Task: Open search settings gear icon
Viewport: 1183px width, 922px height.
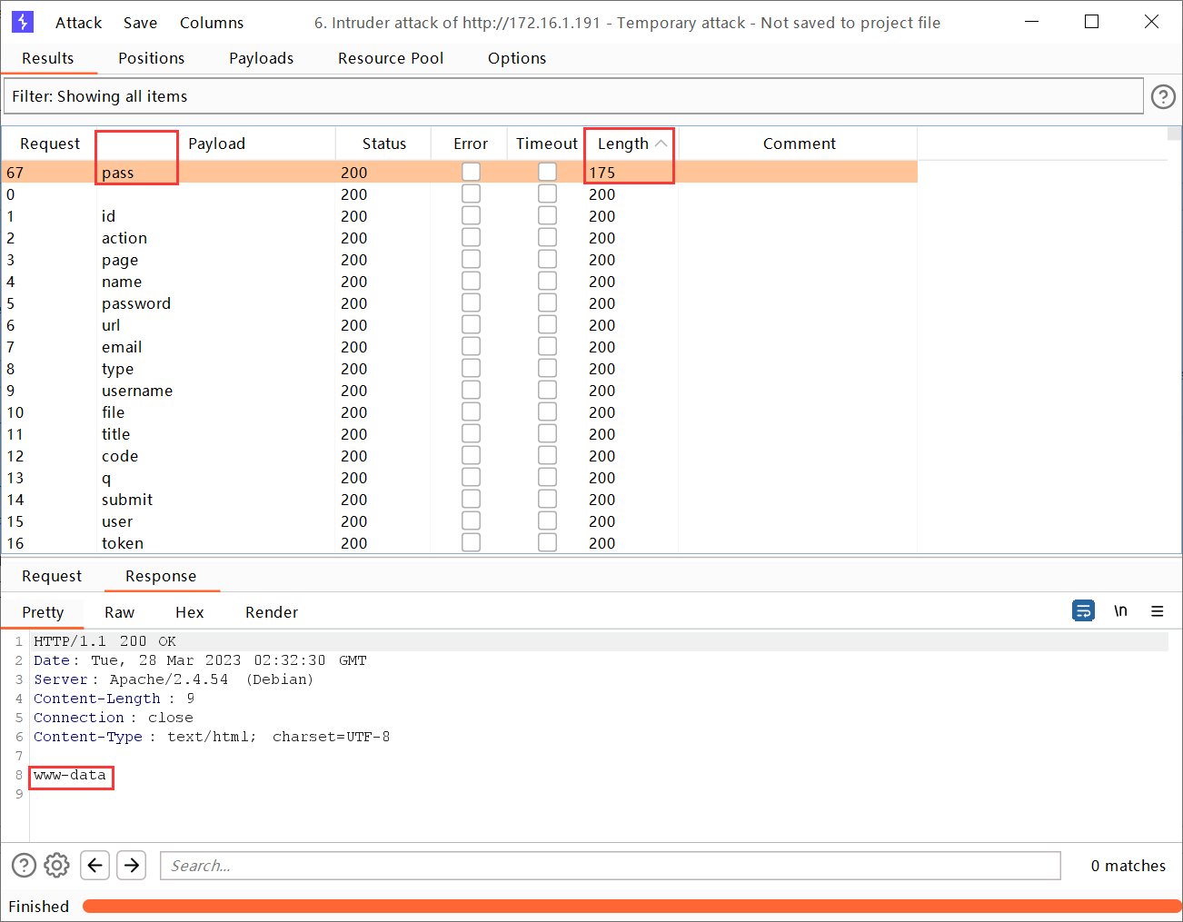Action: (x=56, y=865)
